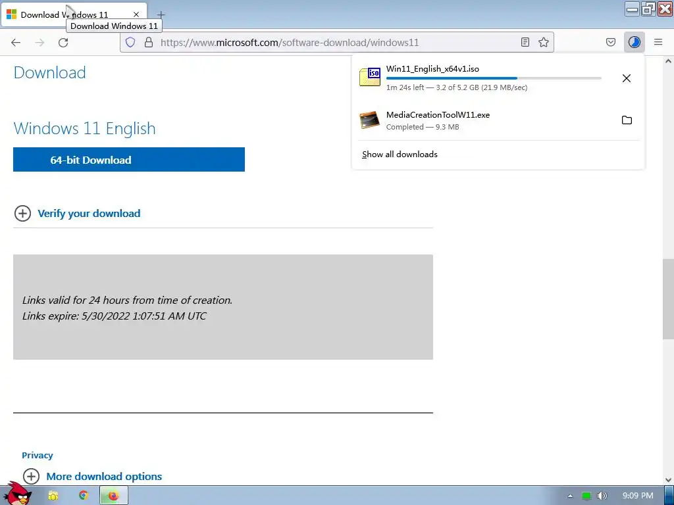The height and width of the screenshot is (505, 674).
Task: Click the Links expire date text
Action: pyautogui.click(x=114, y=316)
